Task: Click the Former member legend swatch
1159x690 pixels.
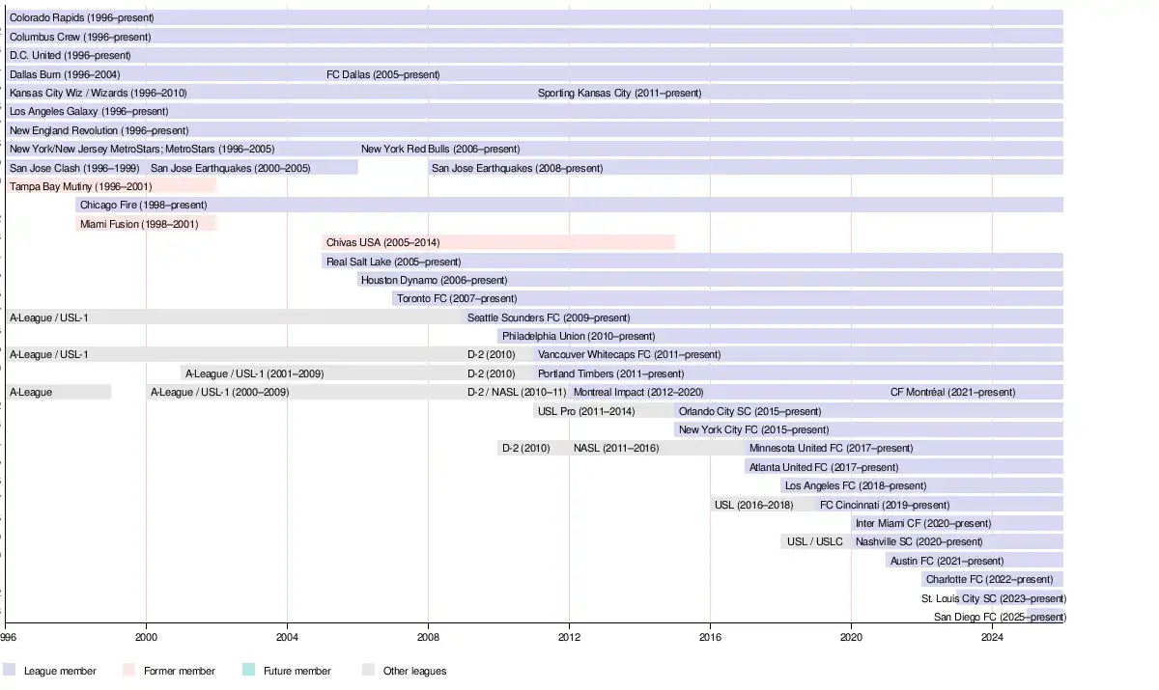Action: (x=129, y=671)
